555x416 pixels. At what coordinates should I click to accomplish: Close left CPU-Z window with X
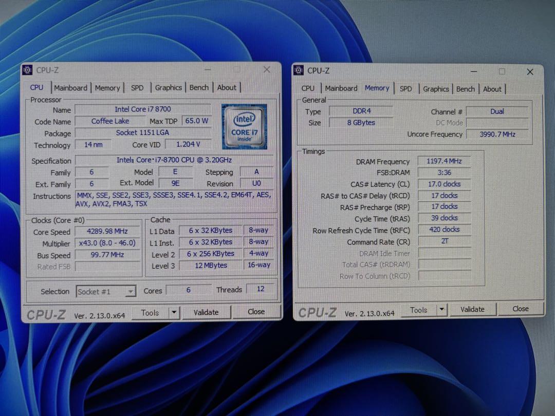pyautogui.click(x=267, y=70)
